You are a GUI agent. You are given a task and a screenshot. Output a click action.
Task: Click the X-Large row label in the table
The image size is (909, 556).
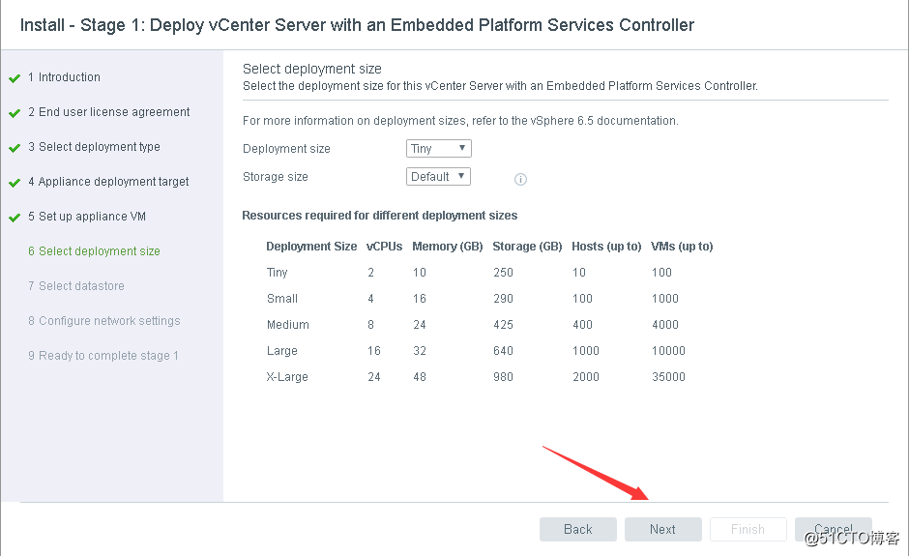(x=287, y=377)
